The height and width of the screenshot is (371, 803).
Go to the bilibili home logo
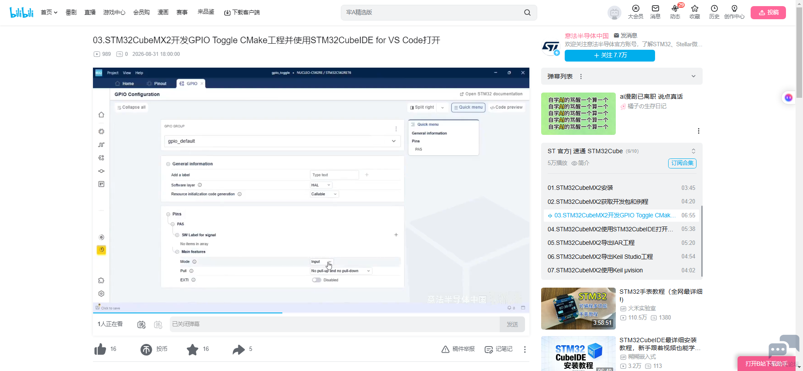click(21, 12)
